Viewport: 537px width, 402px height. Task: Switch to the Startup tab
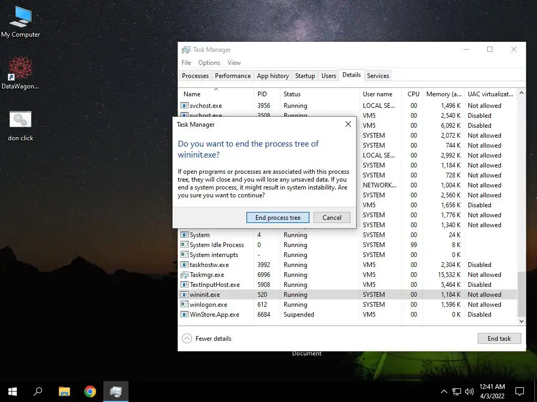pyautogui.click(x=305, y=76)
